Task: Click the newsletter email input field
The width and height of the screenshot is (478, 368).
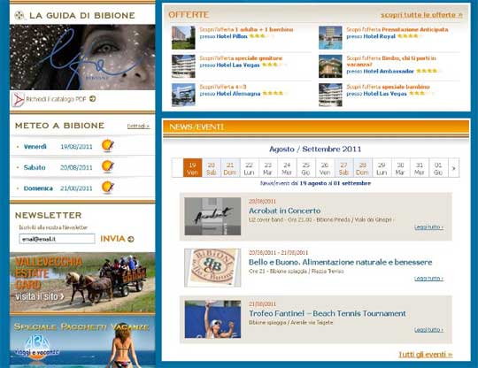Action: pos(57,239)
